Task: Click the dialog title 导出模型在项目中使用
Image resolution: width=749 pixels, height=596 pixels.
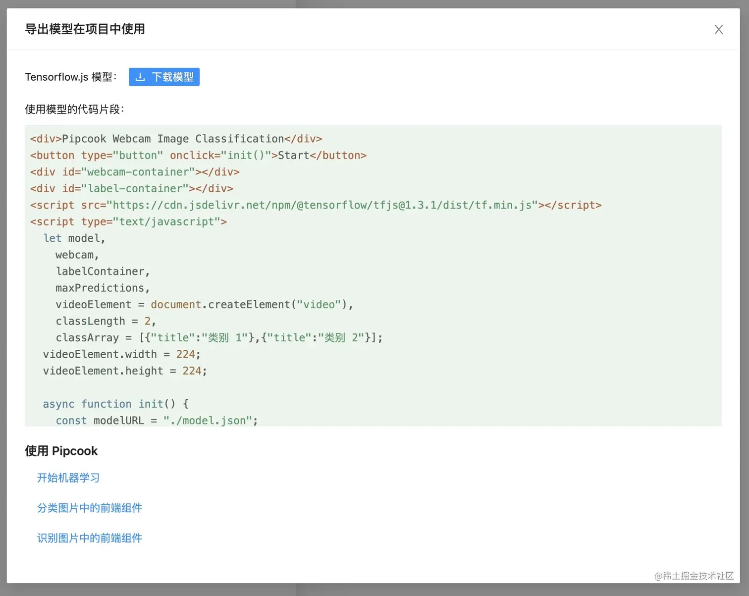Action: (x=85, y=29)
